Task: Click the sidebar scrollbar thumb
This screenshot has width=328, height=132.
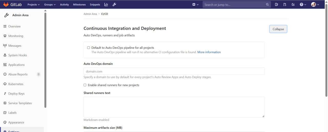Action: click(45, 60)
